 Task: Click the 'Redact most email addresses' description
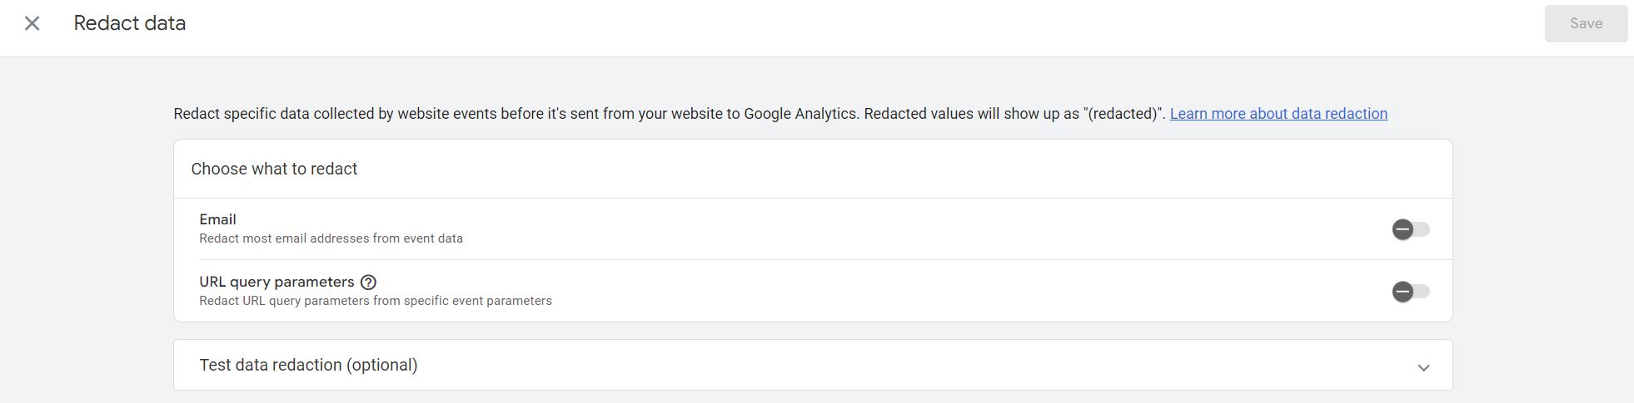click(x=331, y=238)
